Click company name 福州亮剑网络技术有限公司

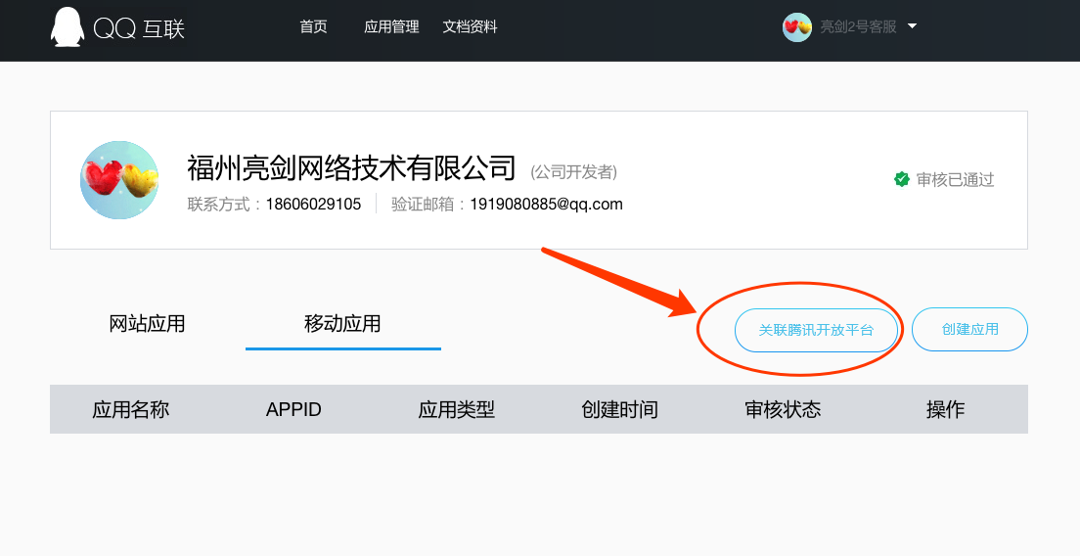point(351,167)
